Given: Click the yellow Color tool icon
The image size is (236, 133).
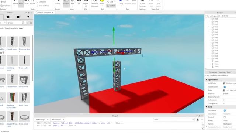Looking at the screenshot, I should pos(102,1).
